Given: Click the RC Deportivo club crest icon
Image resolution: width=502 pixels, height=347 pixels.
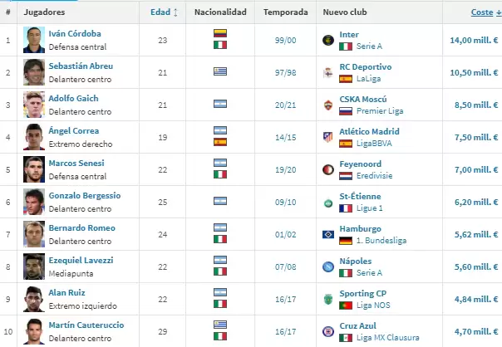Looking at the screenshot, I should 328,71.
